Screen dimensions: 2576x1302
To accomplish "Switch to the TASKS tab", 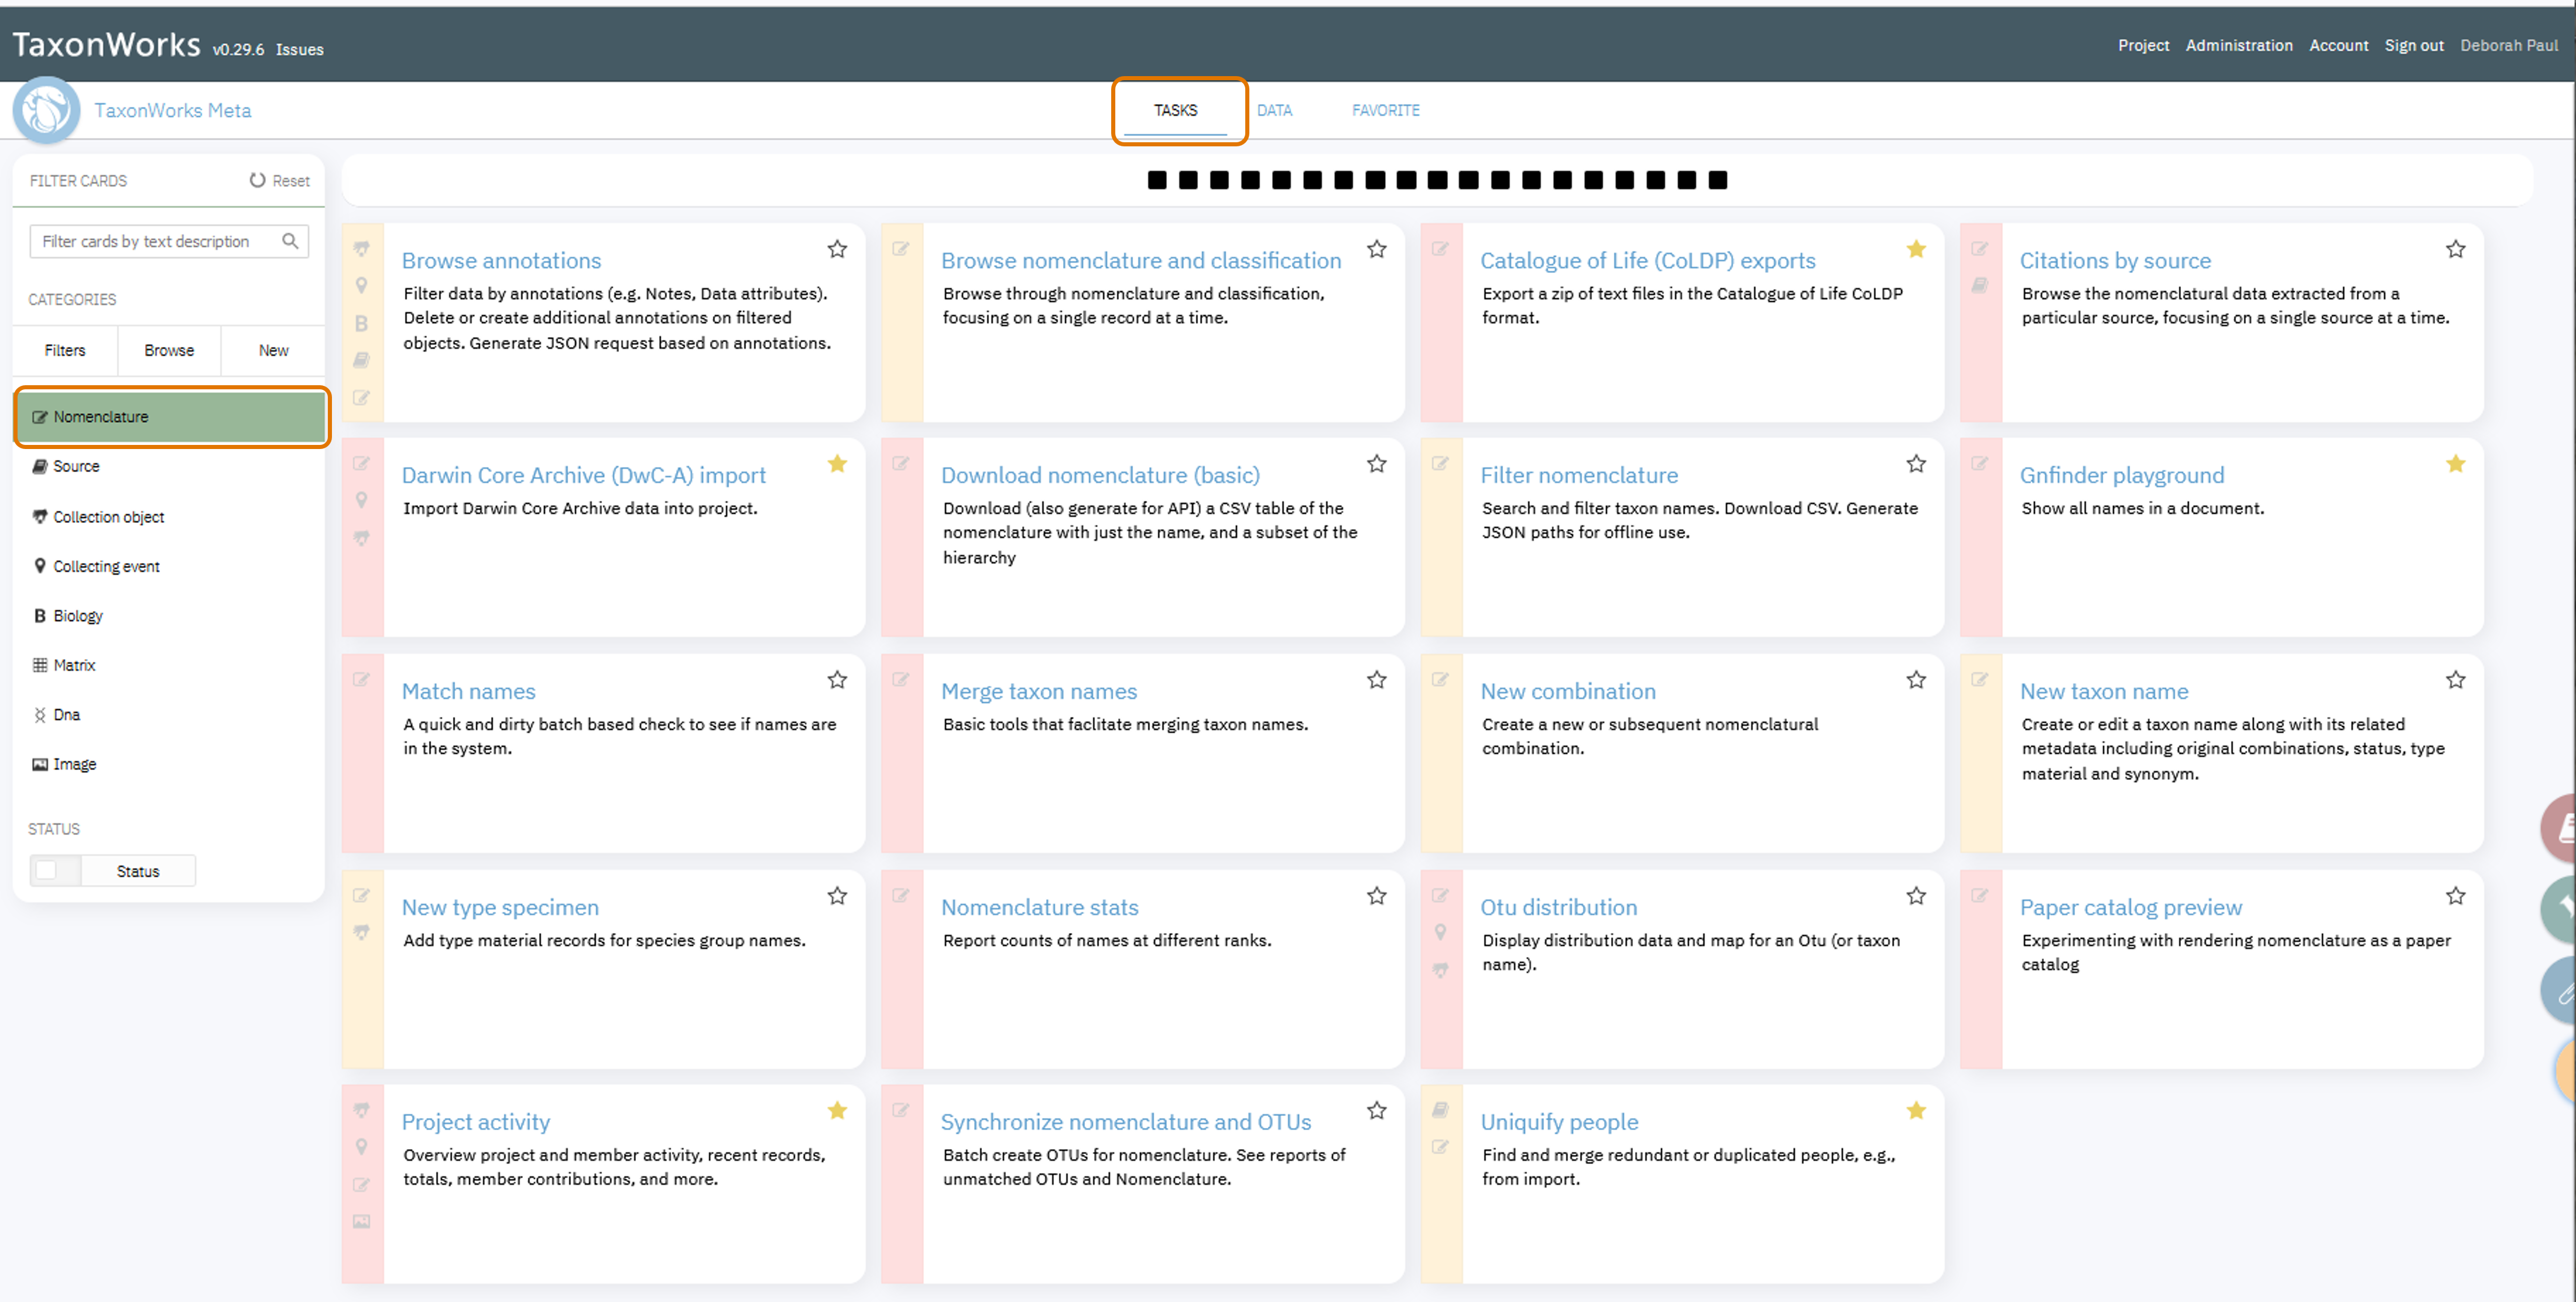I will [x=1175, y=110].
